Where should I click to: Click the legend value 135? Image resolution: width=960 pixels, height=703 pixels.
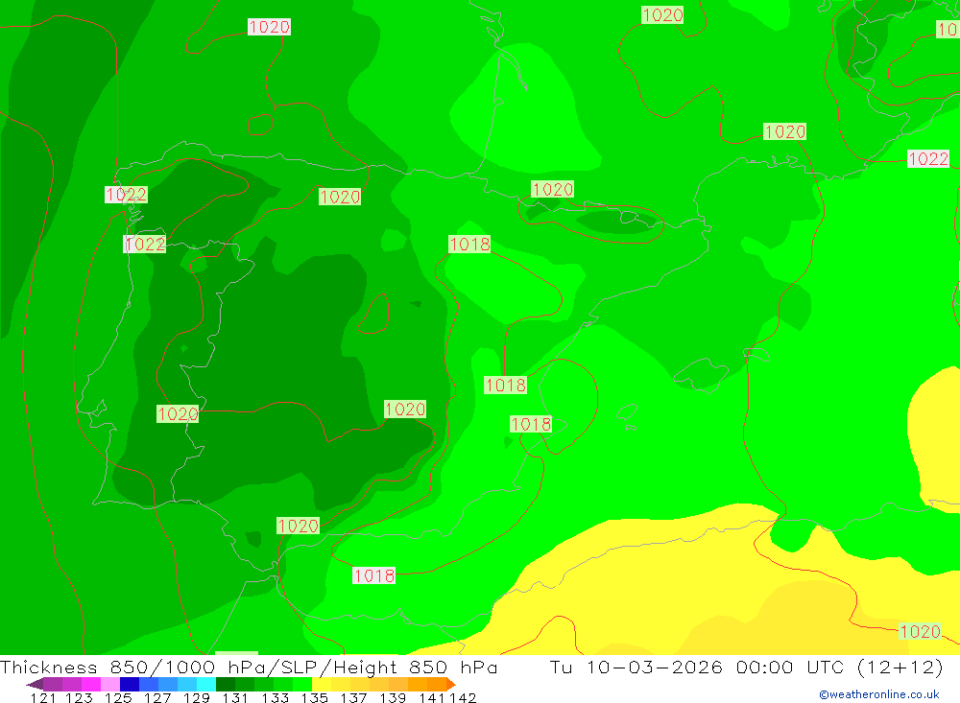pyautogui.click(x=314, y=698)
